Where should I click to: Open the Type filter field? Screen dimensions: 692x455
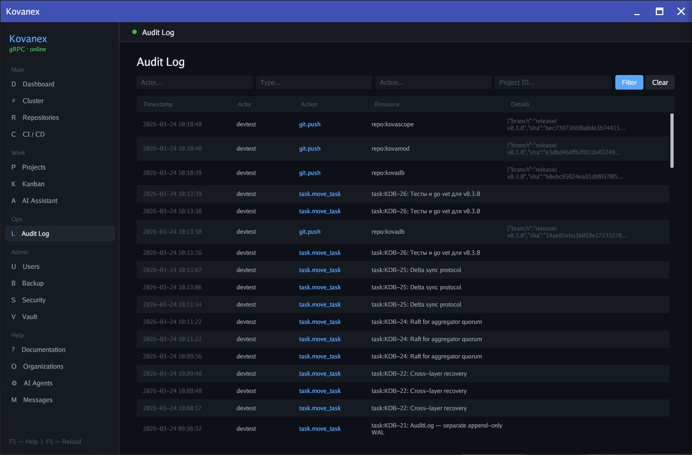pos(313,82)
